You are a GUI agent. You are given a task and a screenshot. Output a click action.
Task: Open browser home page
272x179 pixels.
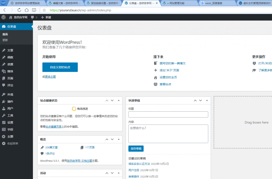[27, 10]
